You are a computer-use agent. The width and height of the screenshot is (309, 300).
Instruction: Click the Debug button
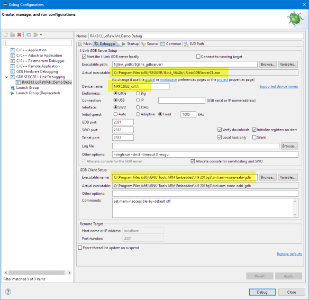coord(262,292)
